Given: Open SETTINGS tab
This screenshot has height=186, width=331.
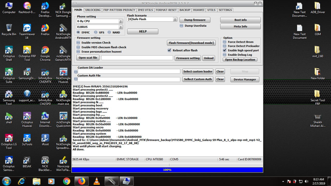Looking at the screenshot, I should coord(225,10).
